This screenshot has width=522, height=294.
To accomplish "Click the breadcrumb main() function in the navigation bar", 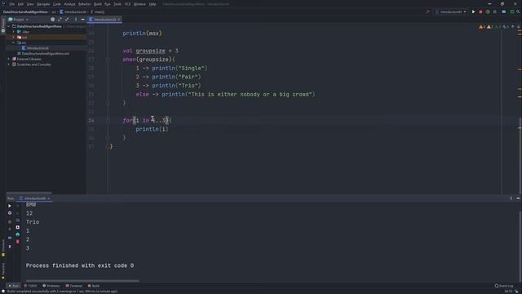I will [x=98, y=11].
